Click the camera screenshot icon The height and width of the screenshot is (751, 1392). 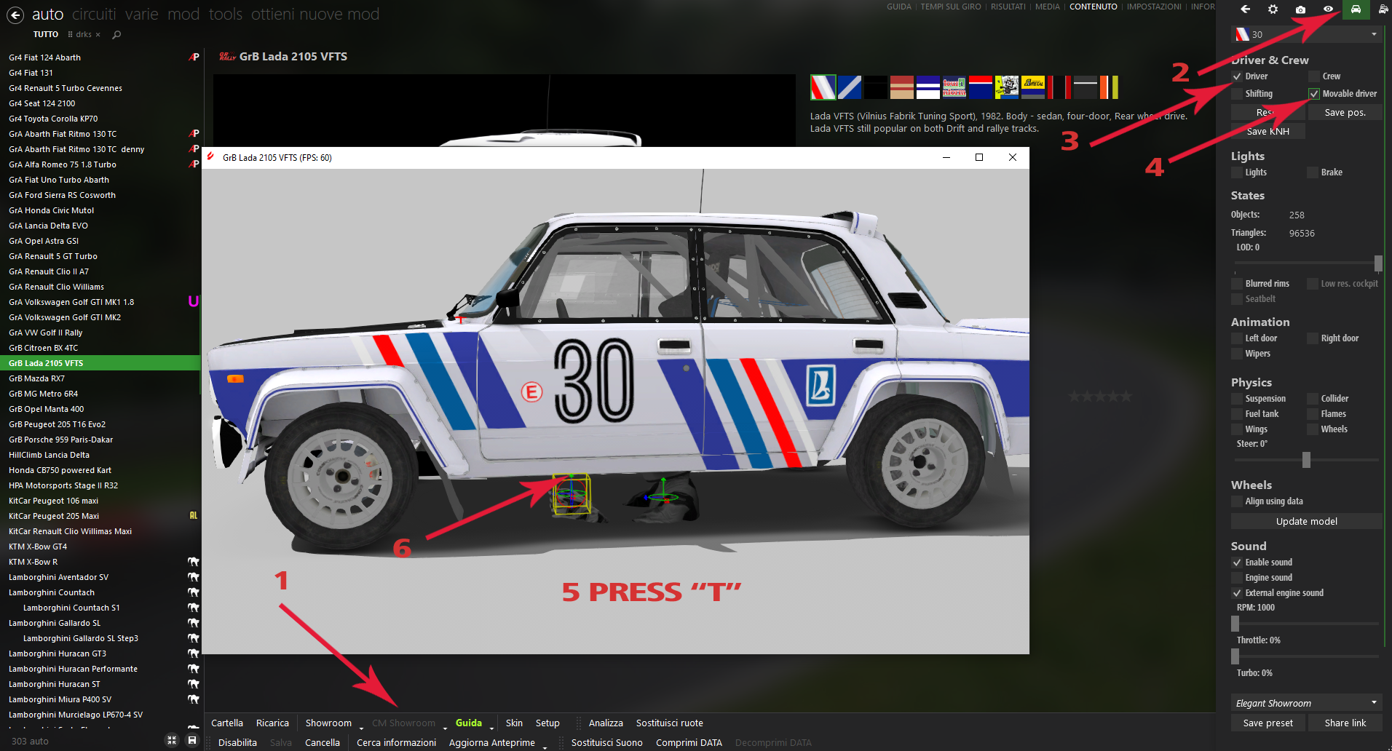(x=1300, y=9)
